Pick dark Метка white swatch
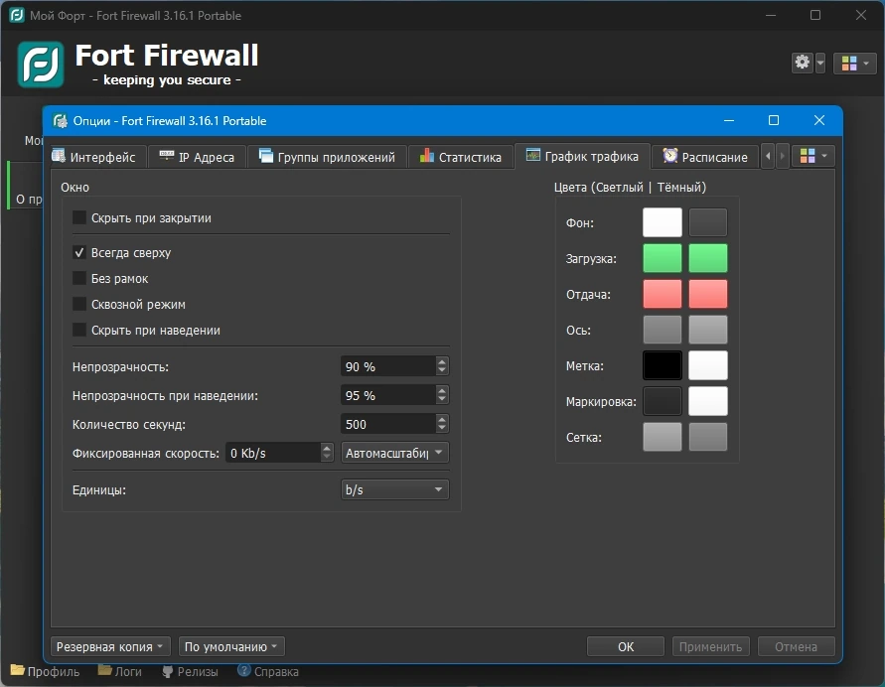The width and height of the screenshot is (885, 687). tap(708, 365)
